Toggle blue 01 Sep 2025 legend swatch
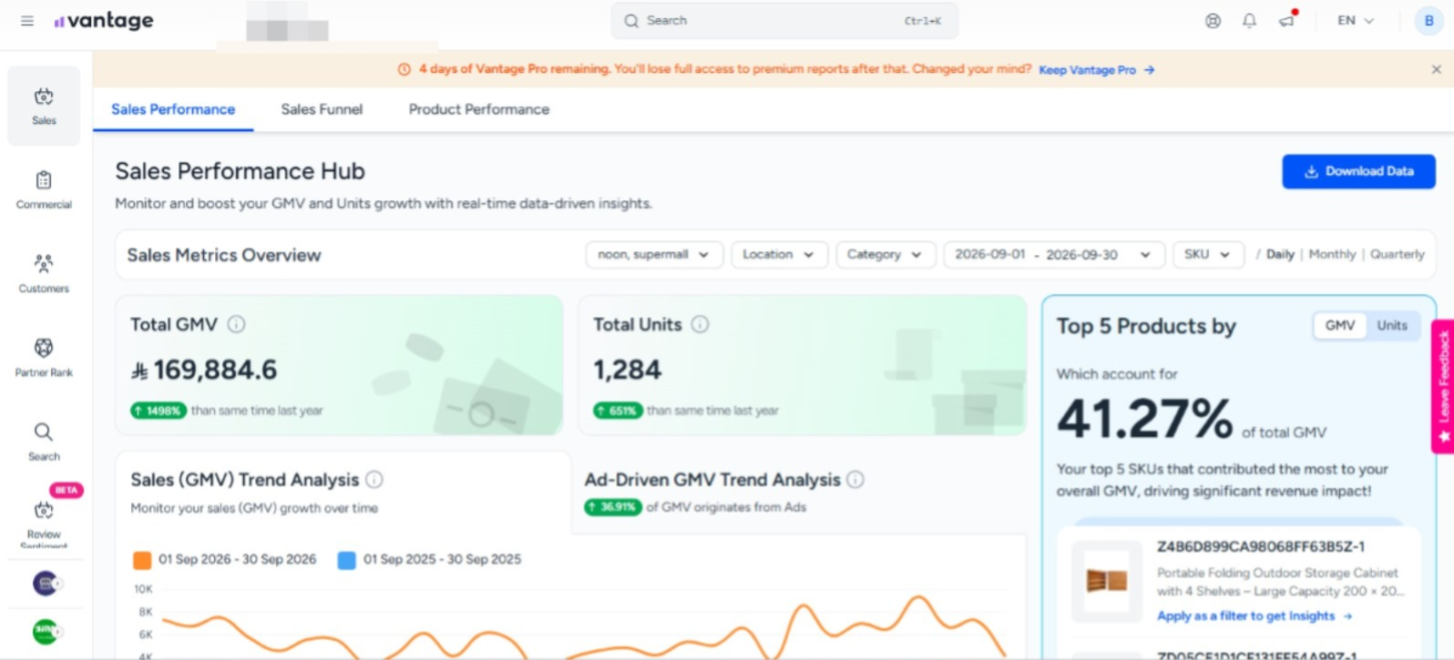 click(x=346, y=560)
